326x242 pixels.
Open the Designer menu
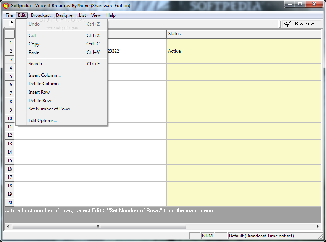point(65,15)
